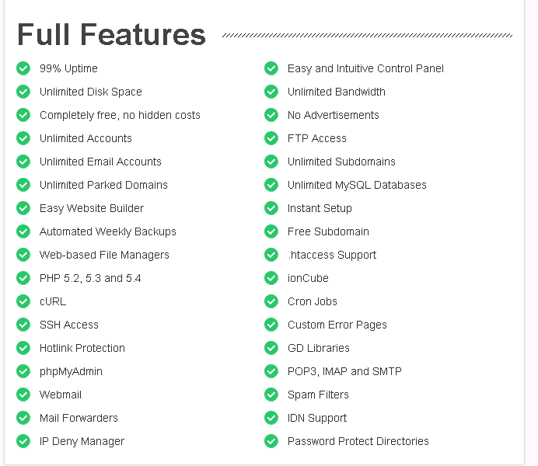The width and height of the screenshot is (538, 466).
Task: Select the checkmark next to Webmail
Action: pyautogui.click(x=23, y=395)
